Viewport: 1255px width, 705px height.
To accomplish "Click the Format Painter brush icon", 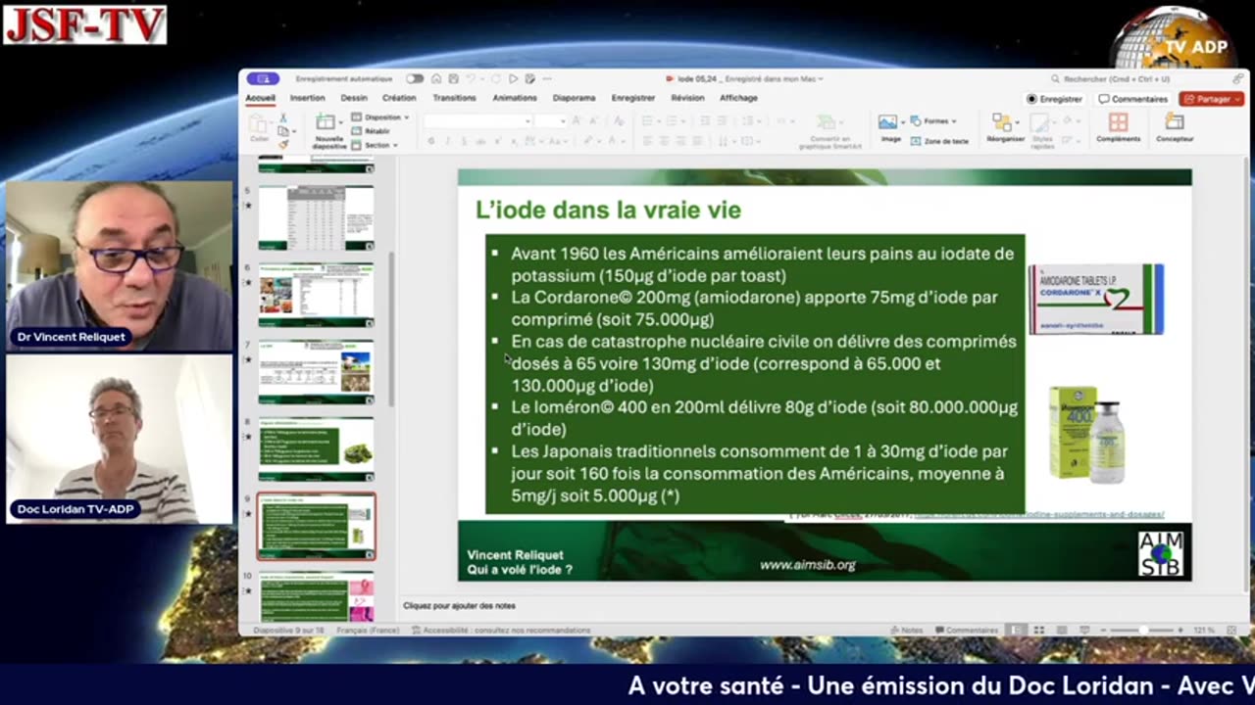I will (283, 144).
